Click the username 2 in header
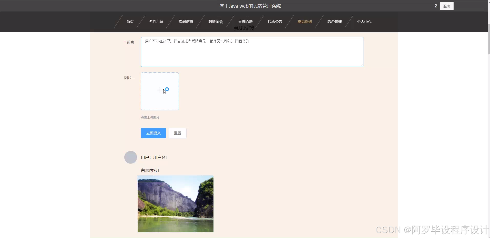The width and height of the screenshot is (490, 238). [436, 6]
